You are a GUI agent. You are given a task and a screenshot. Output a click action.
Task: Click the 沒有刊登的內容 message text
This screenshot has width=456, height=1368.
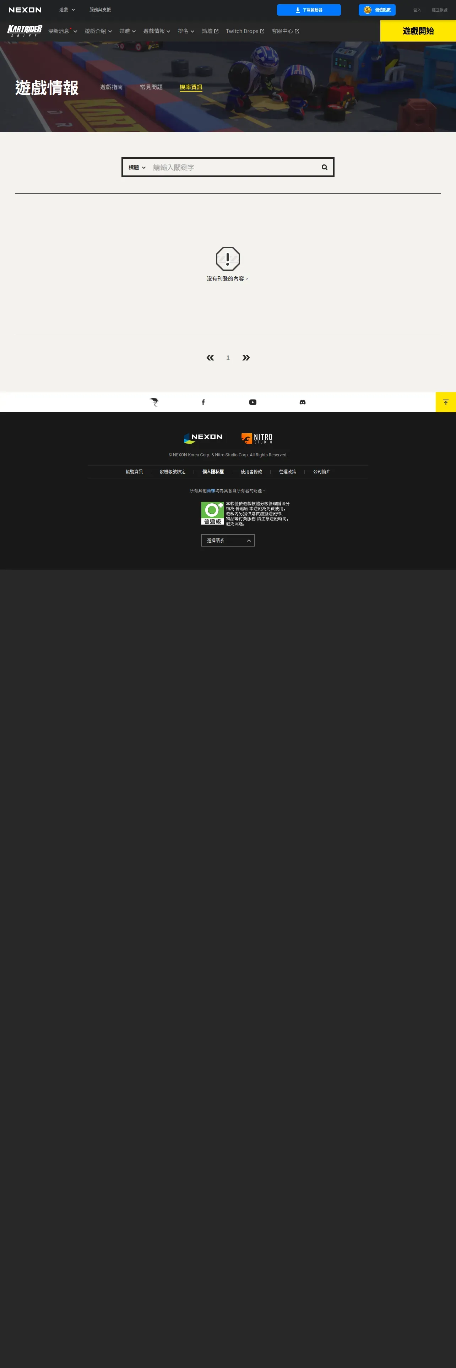pos(228,279)
